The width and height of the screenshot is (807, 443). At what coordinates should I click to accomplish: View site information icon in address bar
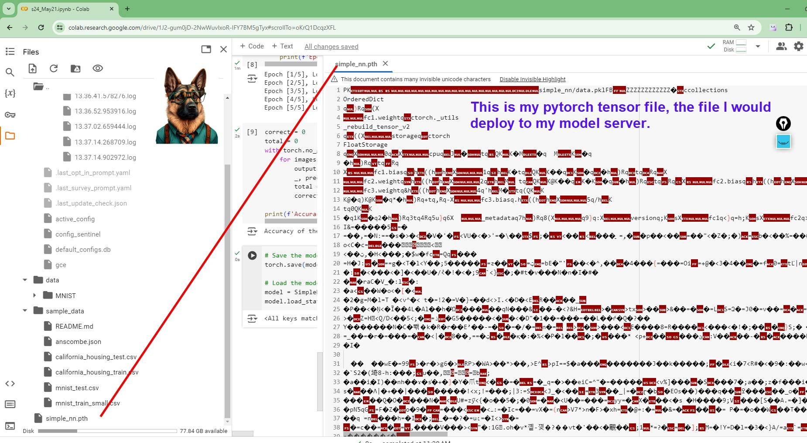(60, 27)
